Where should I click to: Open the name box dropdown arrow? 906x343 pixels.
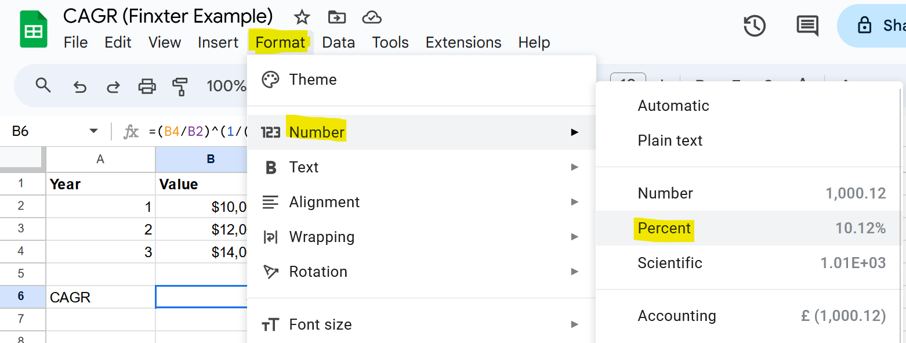point(93,131)
